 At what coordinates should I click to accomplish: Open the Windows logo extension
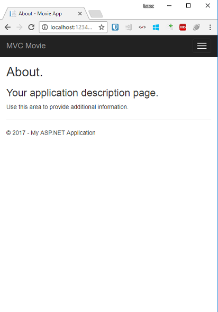point(156,27)
